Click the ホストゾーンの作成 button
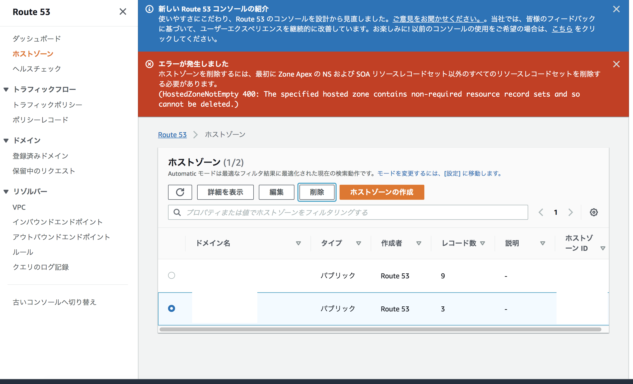 [x=381, y=192]
